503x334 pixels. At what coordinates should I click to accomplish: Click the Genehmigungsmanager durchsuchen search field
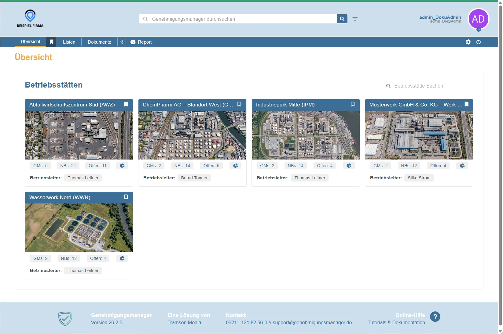tap(238, 19)
